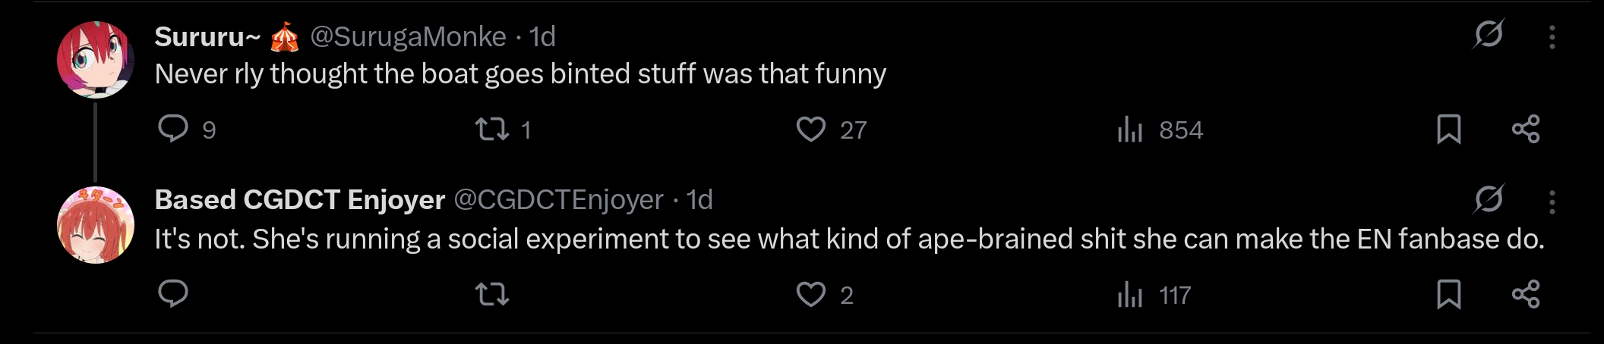
Task: Open more options menu on Sururu's tweet
Action: [1552, 36]
